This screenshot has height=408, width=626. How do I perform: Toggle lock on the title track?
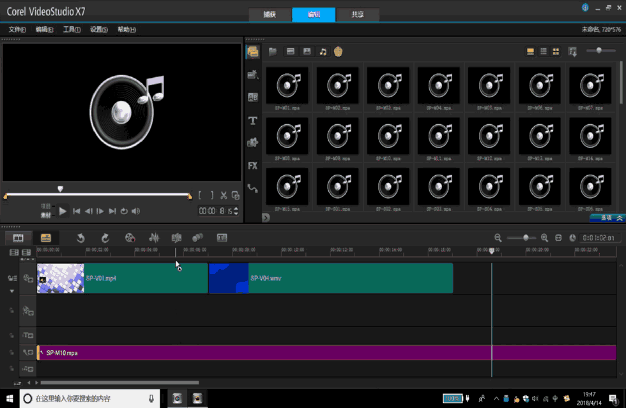pyautogui.click(x=11, y=335)
